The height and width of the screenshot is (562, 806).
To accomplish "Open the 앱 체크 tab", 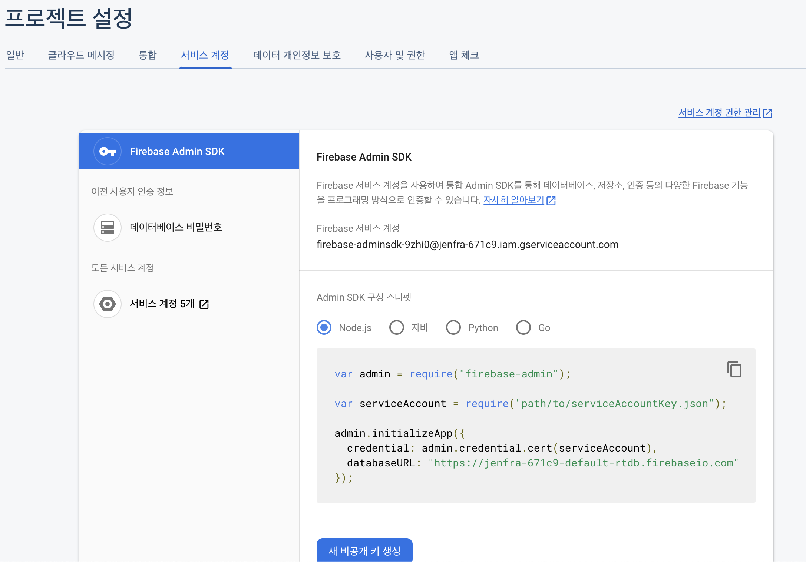I will pyautogui.click(x=464, y=55).
